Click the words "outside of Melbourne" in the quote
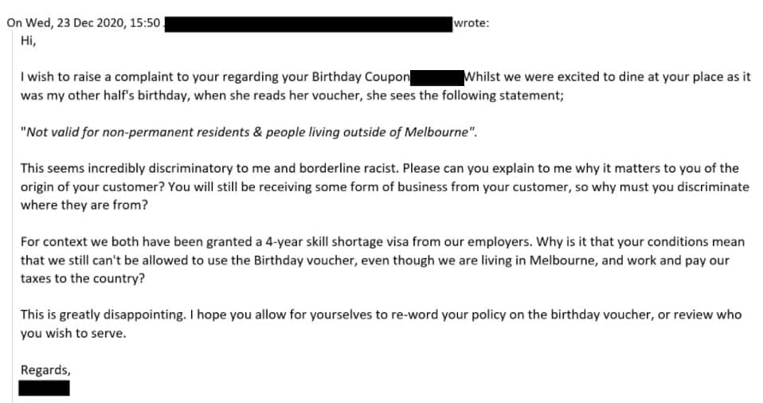The height and width of the screenshot is (403, 763). [x=412, y=131]
